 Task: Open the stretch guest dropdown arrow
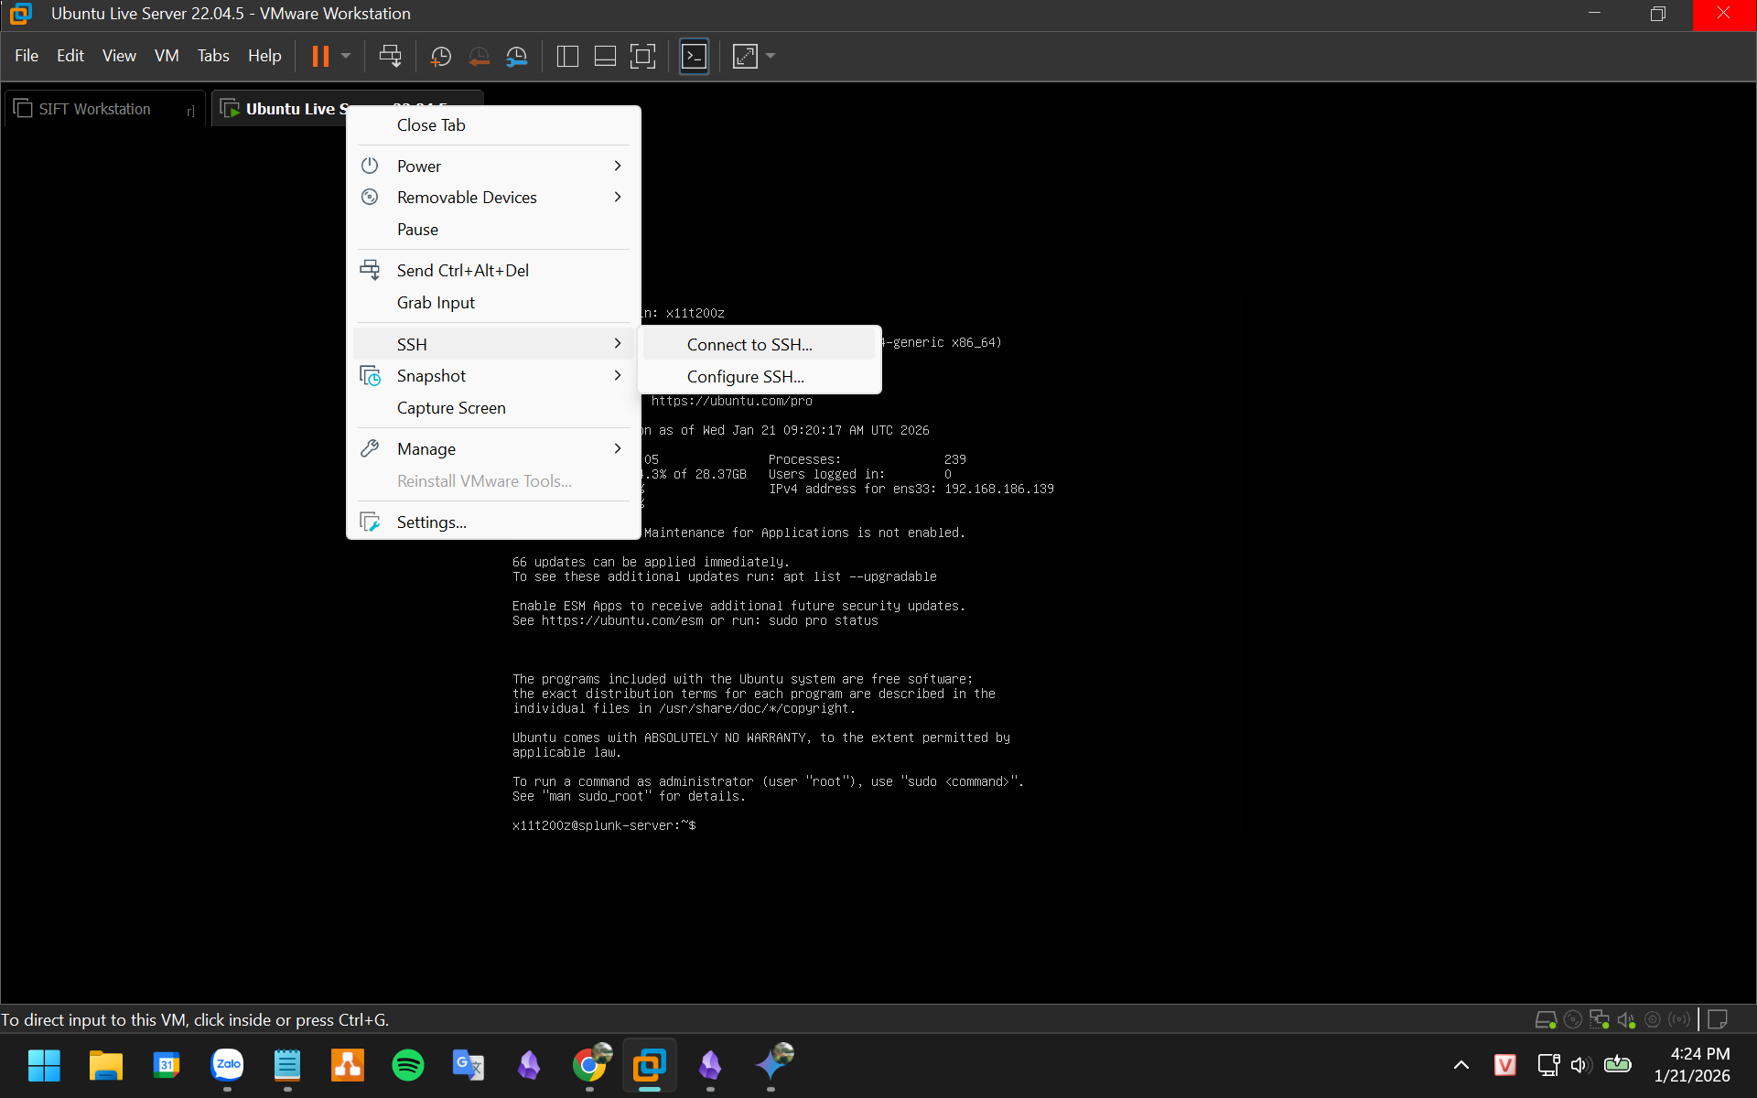[771, 57]
